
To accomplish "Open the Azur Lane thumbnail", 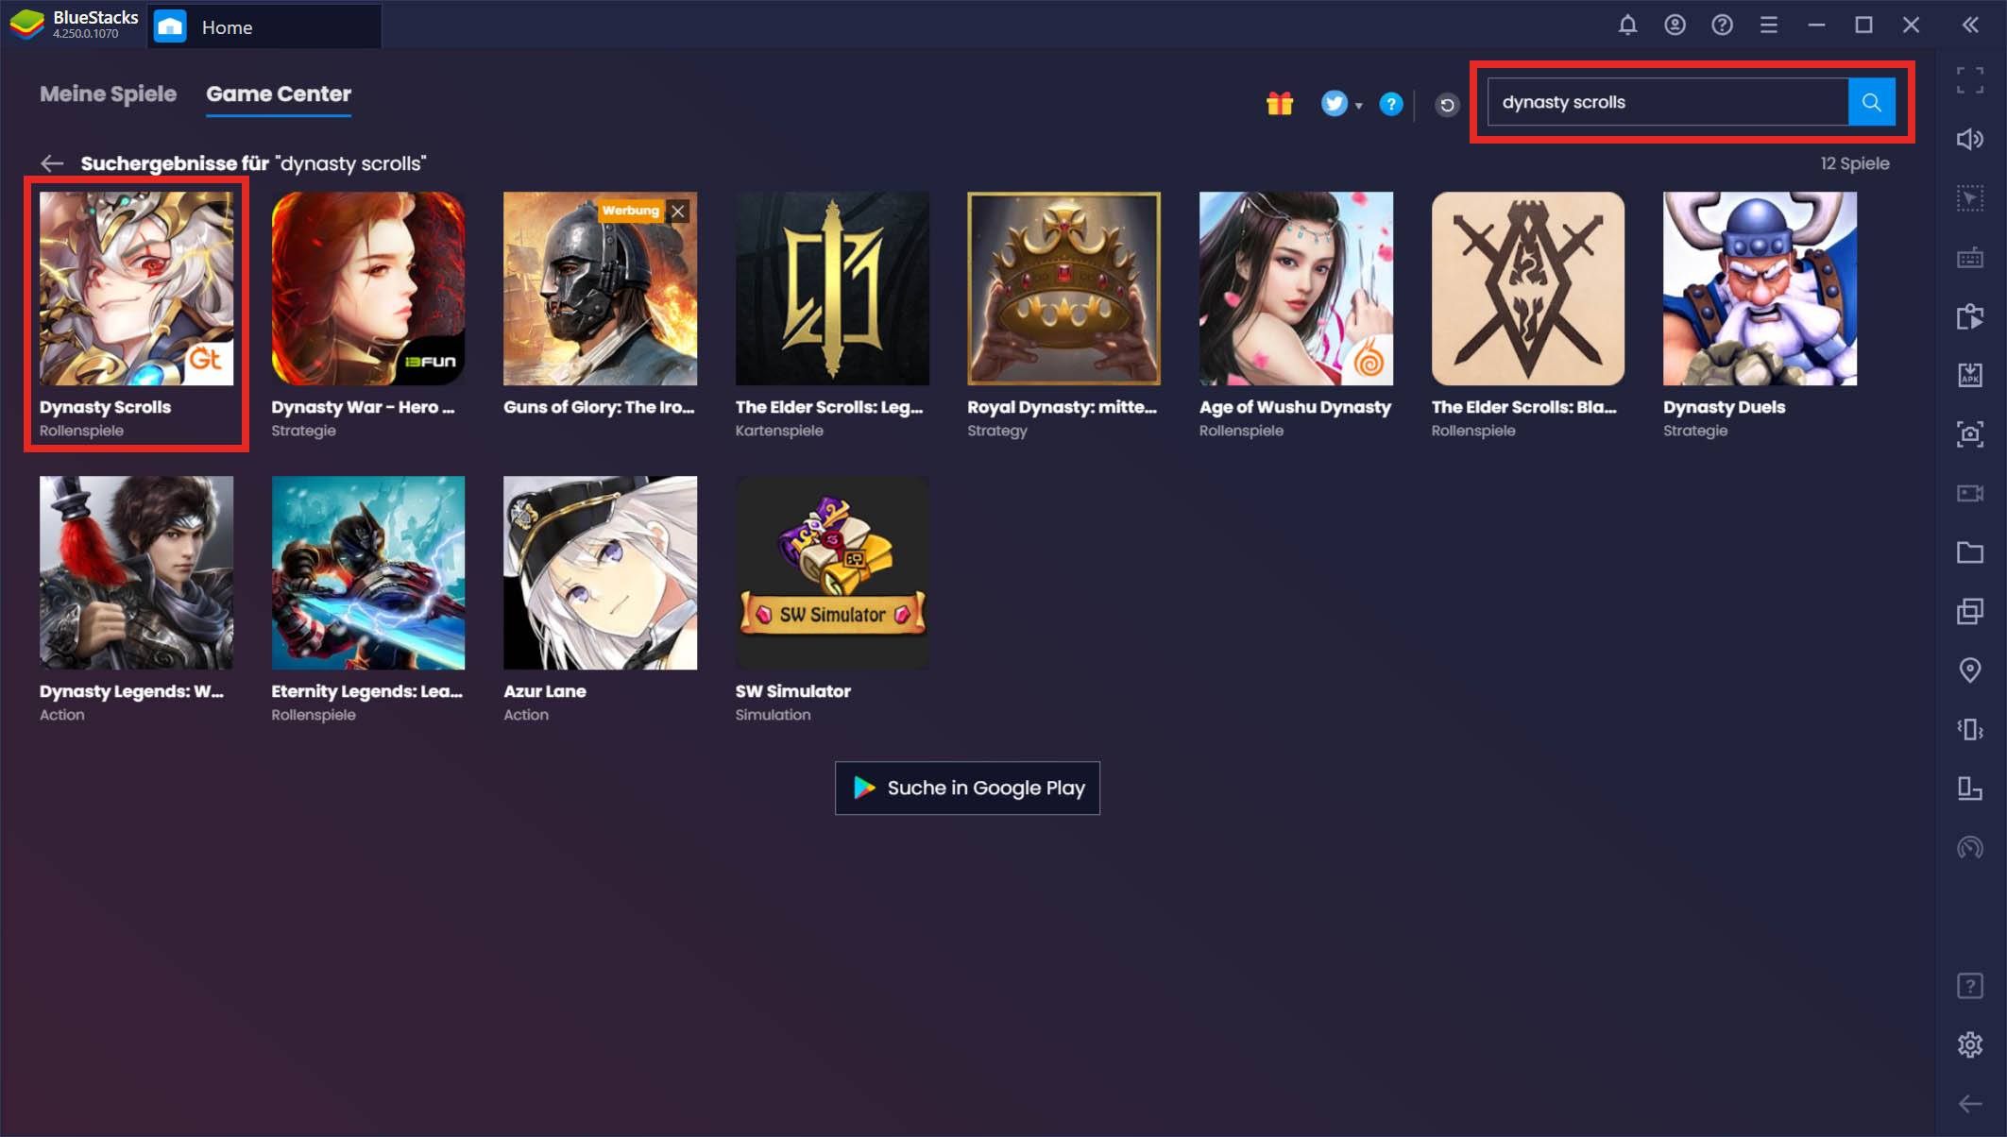I will click(600, 572).
